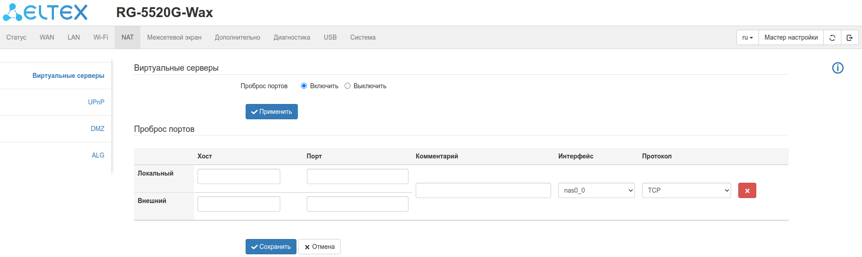
Task: Switch to the WAN tab
Action: pyautogui.click(x=47, y=37)
